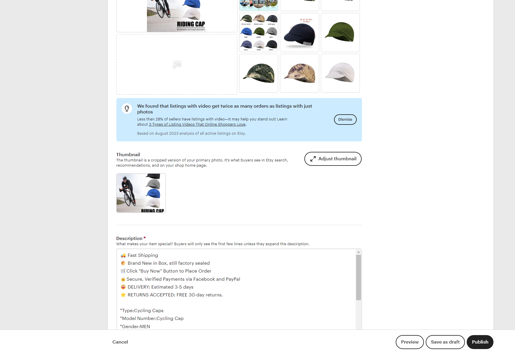This screenshot has width=515, height=354.
Task: Click the expand arrows icon on Adjust thumbnail
Action: coord(313,159)
